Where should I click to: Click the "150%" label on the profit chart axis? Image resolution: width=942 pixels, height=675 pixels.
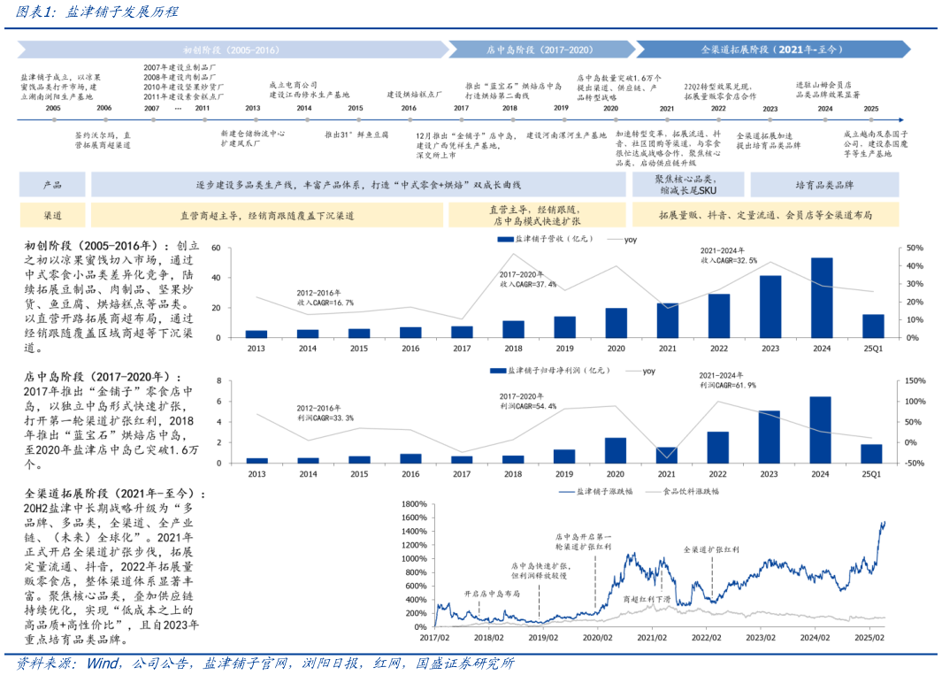pyautogui.click(x=915, y=380)
